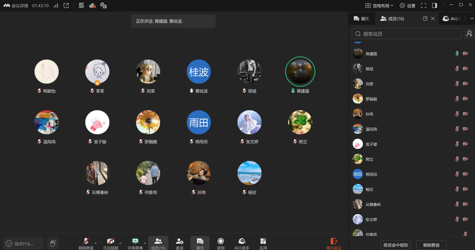Click the invite member icon beside search
Screen dimensions: 475x250
coord(469,34)
